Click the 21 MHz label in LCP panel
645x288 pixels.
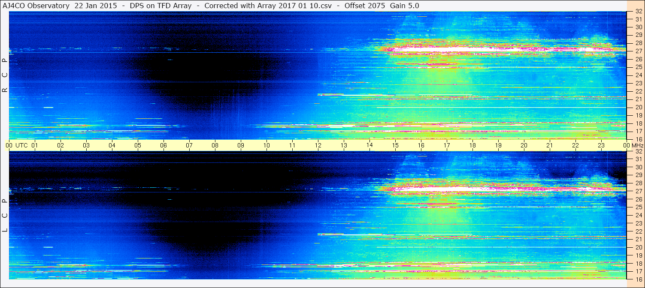(x=639, y=239)
